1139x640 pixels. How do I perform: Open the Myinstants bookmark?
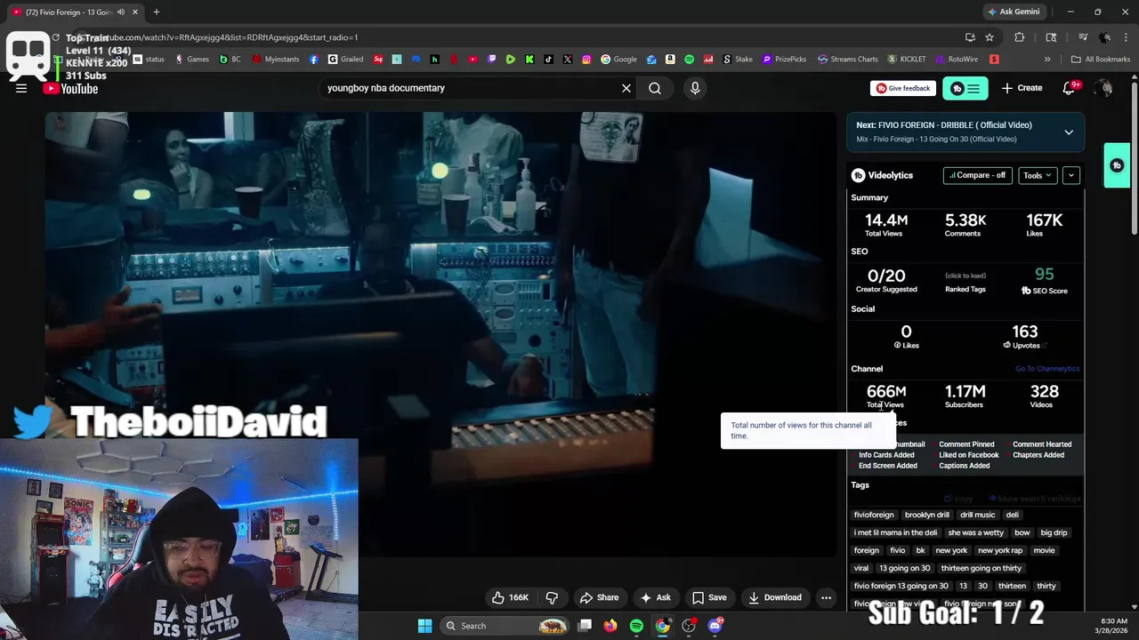pyautogui.click(x=277, y=60)
